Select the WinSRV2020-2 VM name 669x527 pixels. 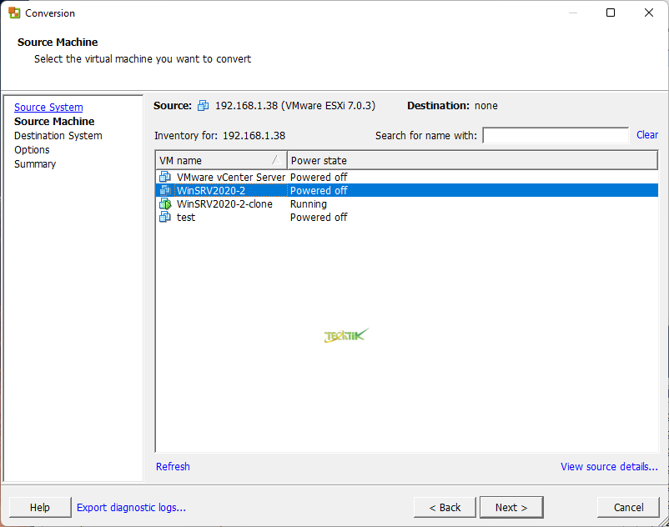coord(211,190)
